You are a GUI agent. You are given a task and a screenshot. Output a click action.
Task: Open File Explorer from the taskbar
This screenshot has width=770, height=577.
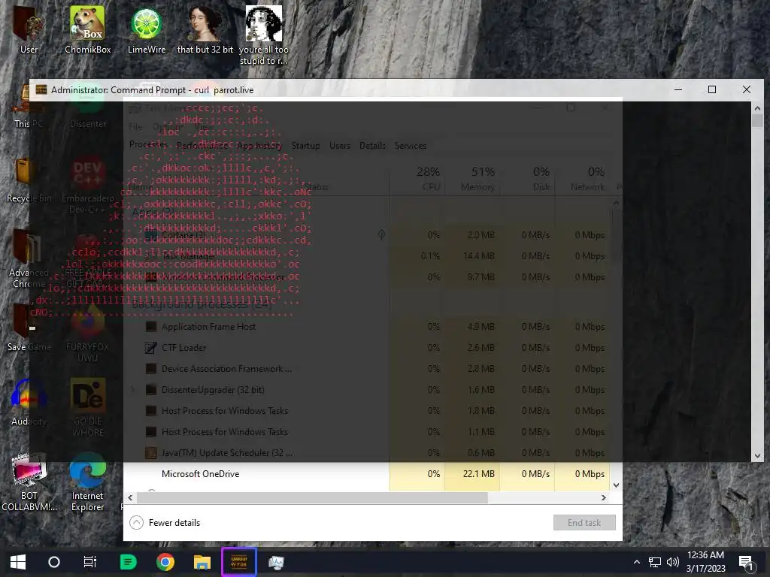pos(202,562)
